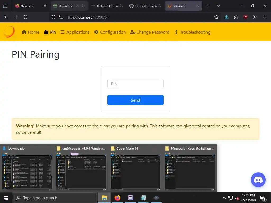Expand the list all tabs dropdown
The width and height of the screenshot is (271, 203).
tap(218, 6)
